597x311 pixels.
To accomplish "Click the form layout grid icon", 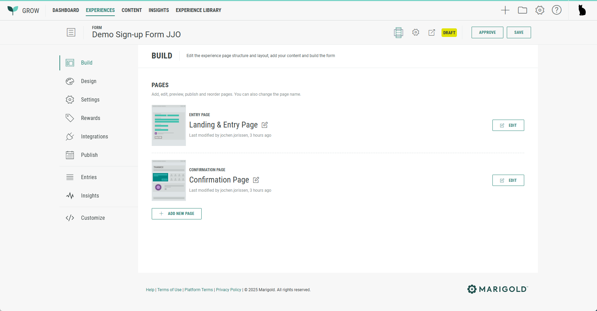I will (398, 32).
